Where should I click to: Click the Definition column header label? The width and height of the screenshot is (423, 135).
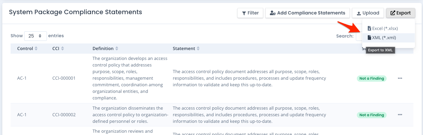(x=103, y=48)
